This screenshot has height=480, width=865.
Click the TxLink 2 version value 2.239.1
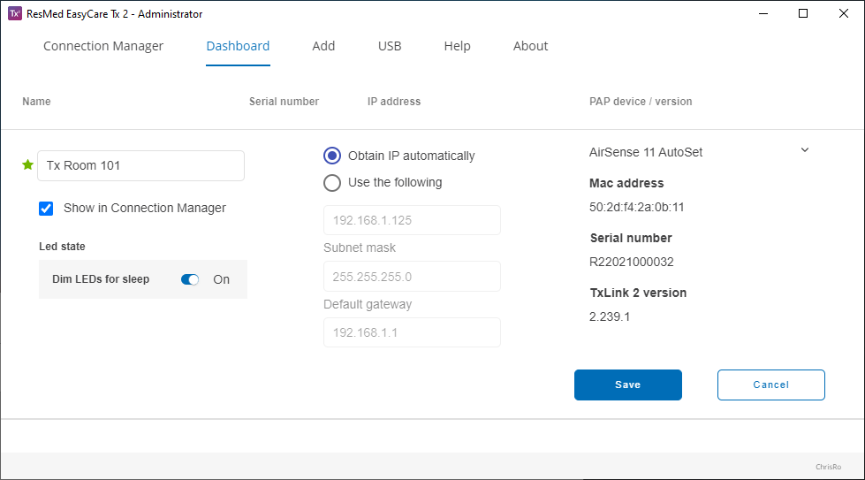610,316
